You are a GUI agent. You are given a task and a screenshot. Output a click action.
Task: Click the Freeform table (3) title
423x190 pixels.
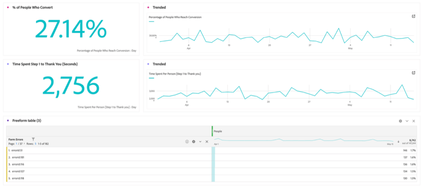point(27,121)
